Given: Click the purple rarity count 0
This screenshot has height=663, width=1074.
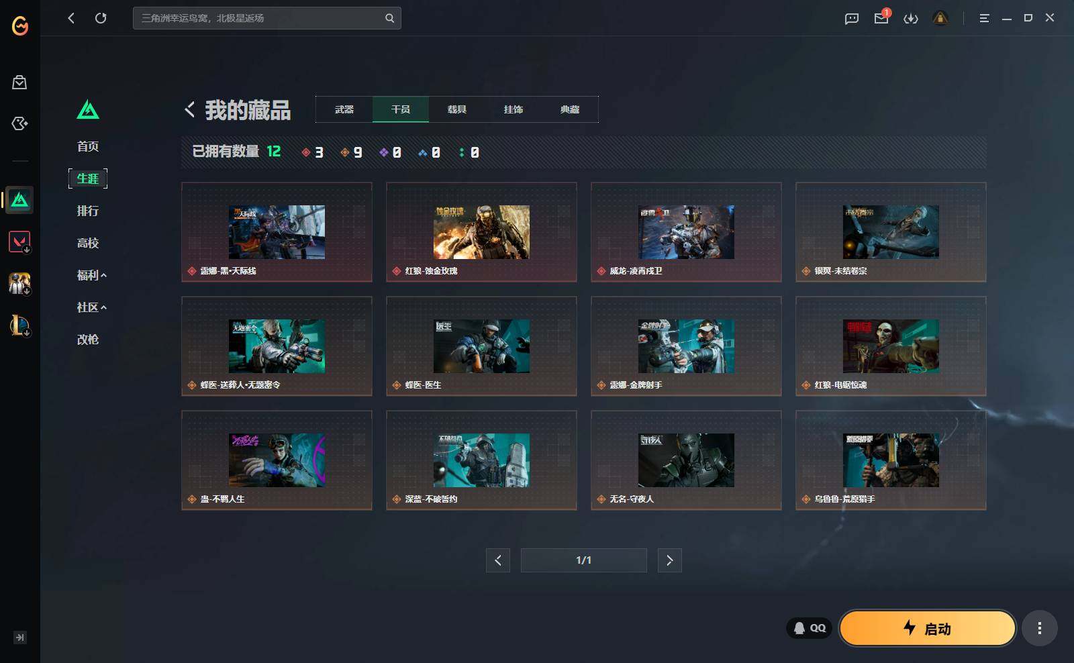Looking at the screenshot, I should pos(390,152).
